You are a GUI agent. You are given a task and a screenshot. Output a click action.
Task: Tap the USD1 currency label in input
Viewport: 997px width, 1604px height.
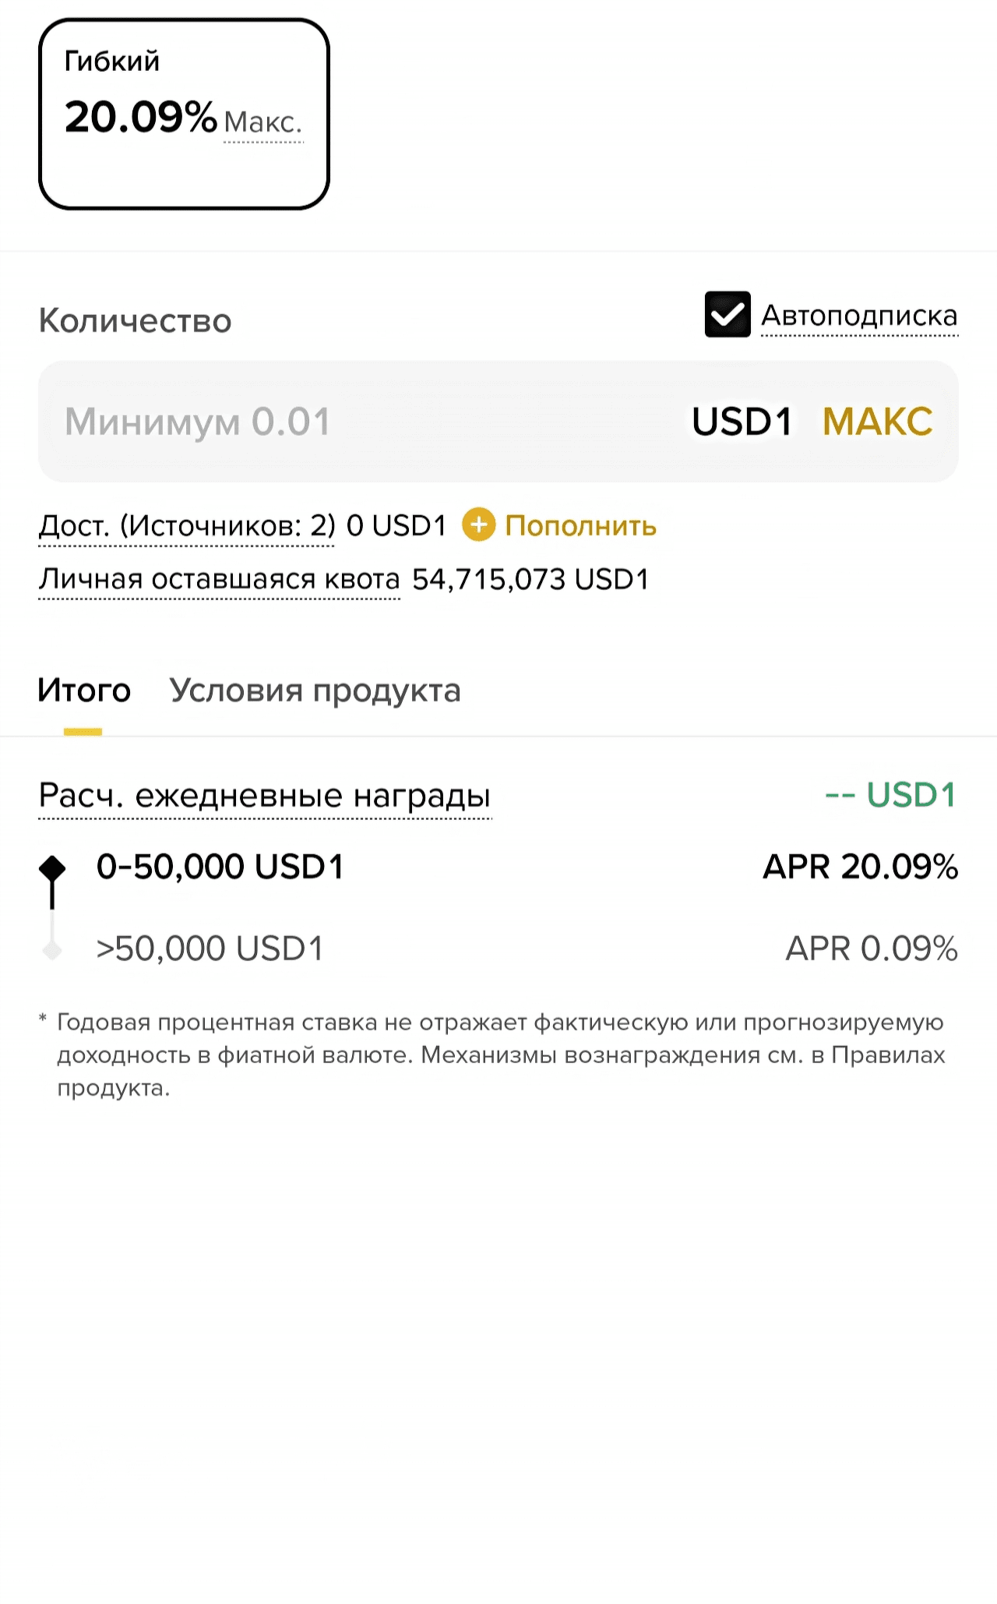coord(742,422)
